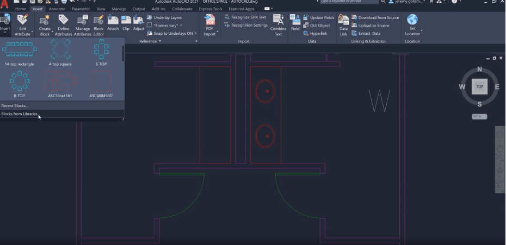Click Recognize SHX Text
506x245 pixels.
tap(245, 17)
